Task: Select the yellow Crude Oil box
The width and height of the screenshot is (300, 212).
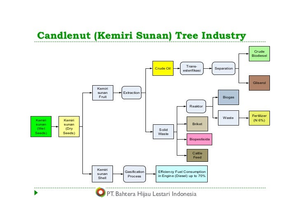Action: click(163, 68)
